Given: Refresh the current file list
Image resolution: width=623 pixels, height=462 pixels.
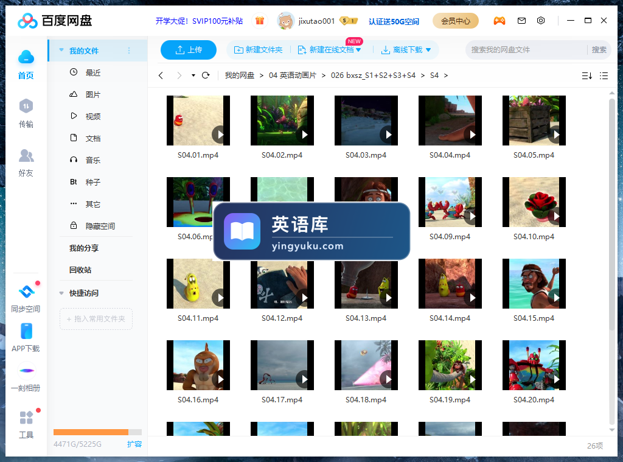Looking at the screenshot, I should click(x=206, y=75).
